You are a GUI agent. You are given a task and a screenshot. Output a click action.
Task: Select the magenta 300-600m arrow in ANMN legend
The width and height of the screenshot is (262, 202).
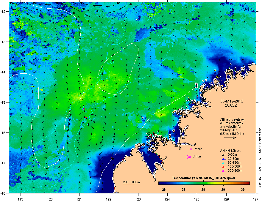click(x=224, y=171)
